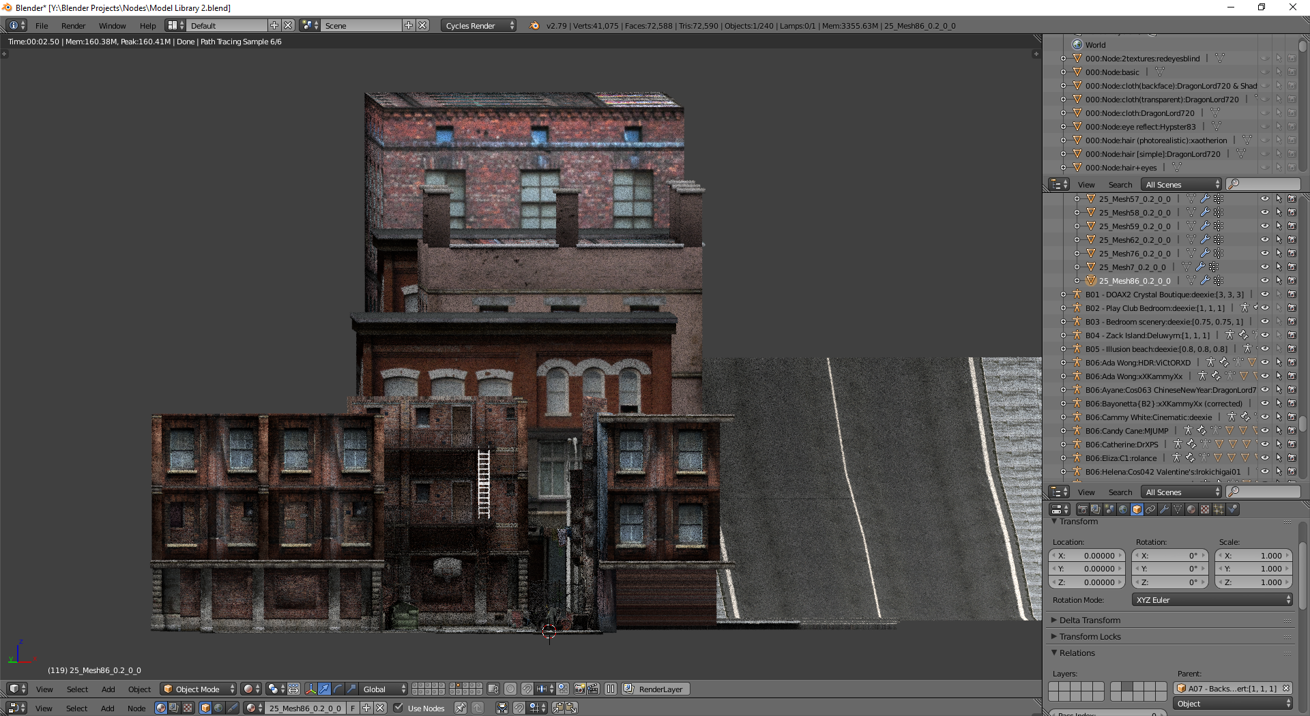
Task: Open the Material properties tab
Action: pyautogui.click(x=1191, y=509)
